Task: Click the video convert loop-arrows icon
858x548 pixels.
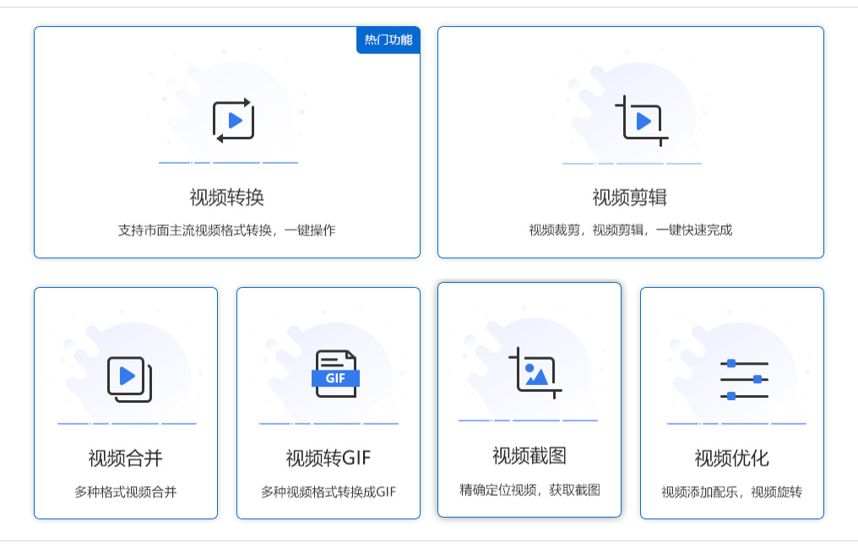Action: [234, 120]
